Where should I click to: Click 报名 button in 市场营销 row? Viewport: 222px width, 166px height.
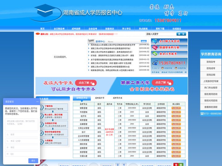point(176,112)
